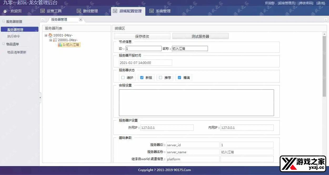Click the 保存修改 button
This screenshot has height=175, width=329.
(142, 36)
